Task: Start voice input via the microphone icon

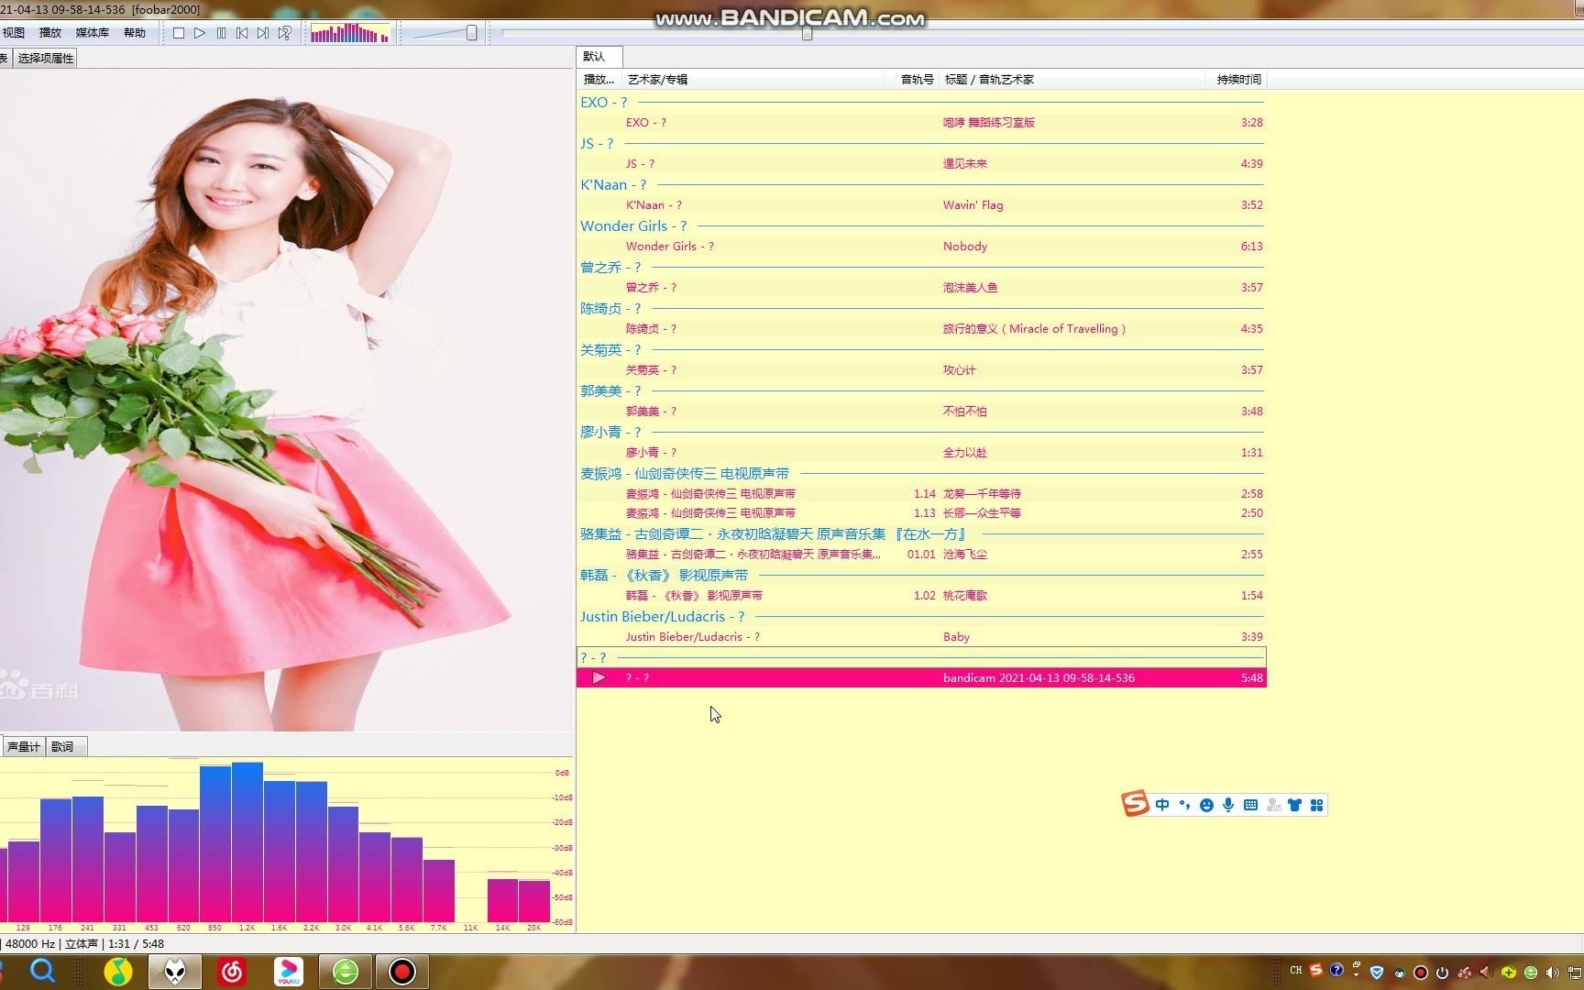Action: [x=1228, y=805]
